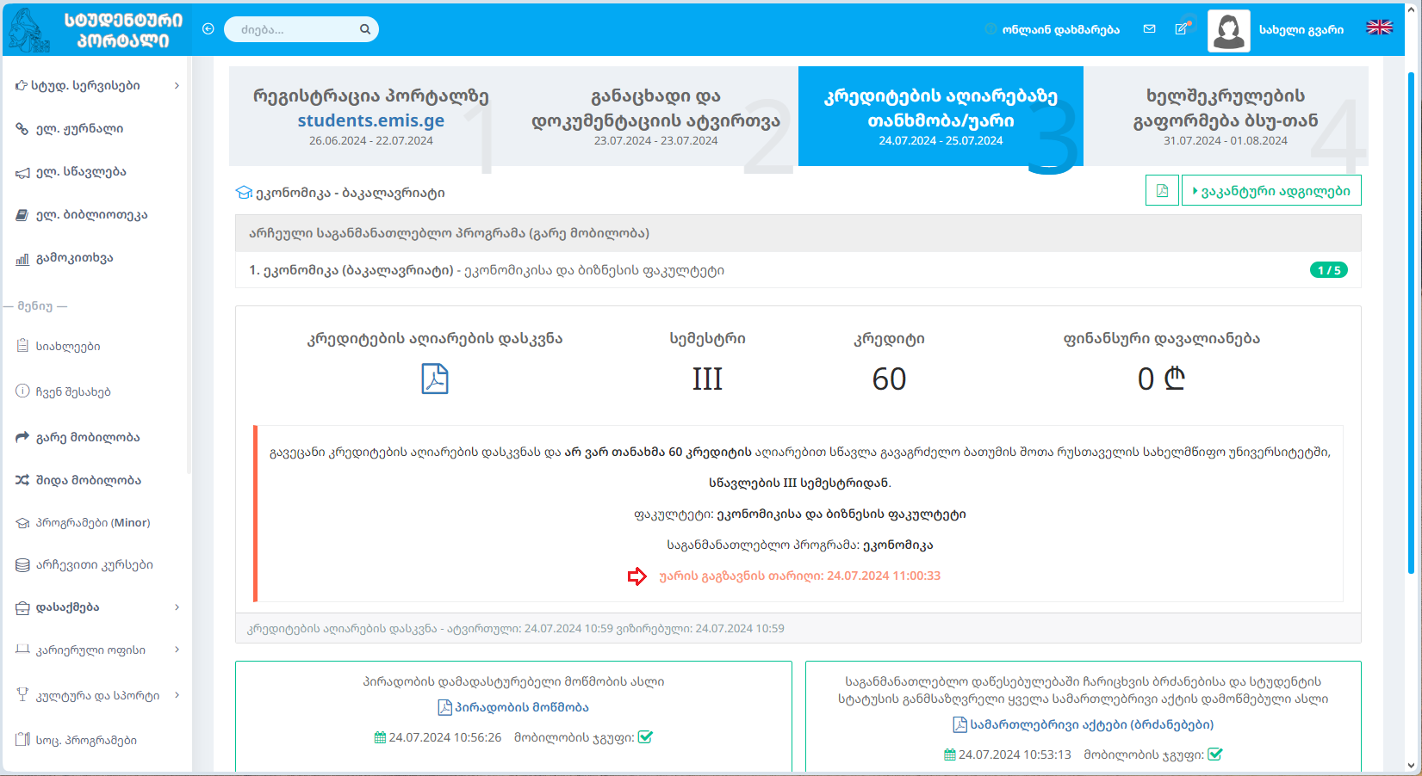Toggle mobility checkbox under სამართლებრივი აქტები
This screenshot has width=1422, height=776.
point(1215,754)
